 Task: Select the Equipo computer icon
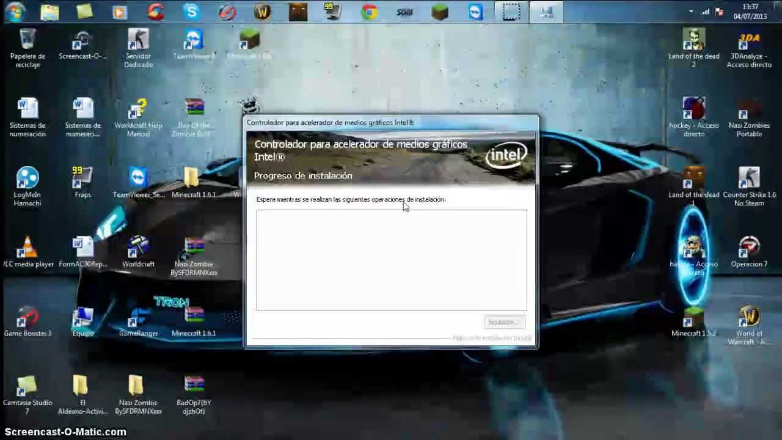[x=82, y=321]
